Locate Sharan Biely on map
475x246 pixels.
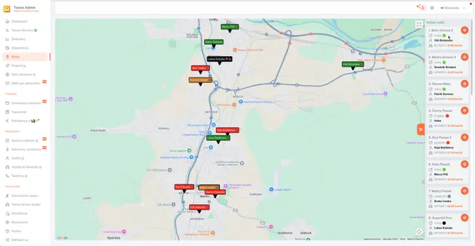coord(464,84)
